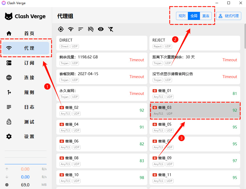This screenshot has height=189, width=246.
Task: Click delay value 81 of 香港_01
Action: [x=235, y=94]
